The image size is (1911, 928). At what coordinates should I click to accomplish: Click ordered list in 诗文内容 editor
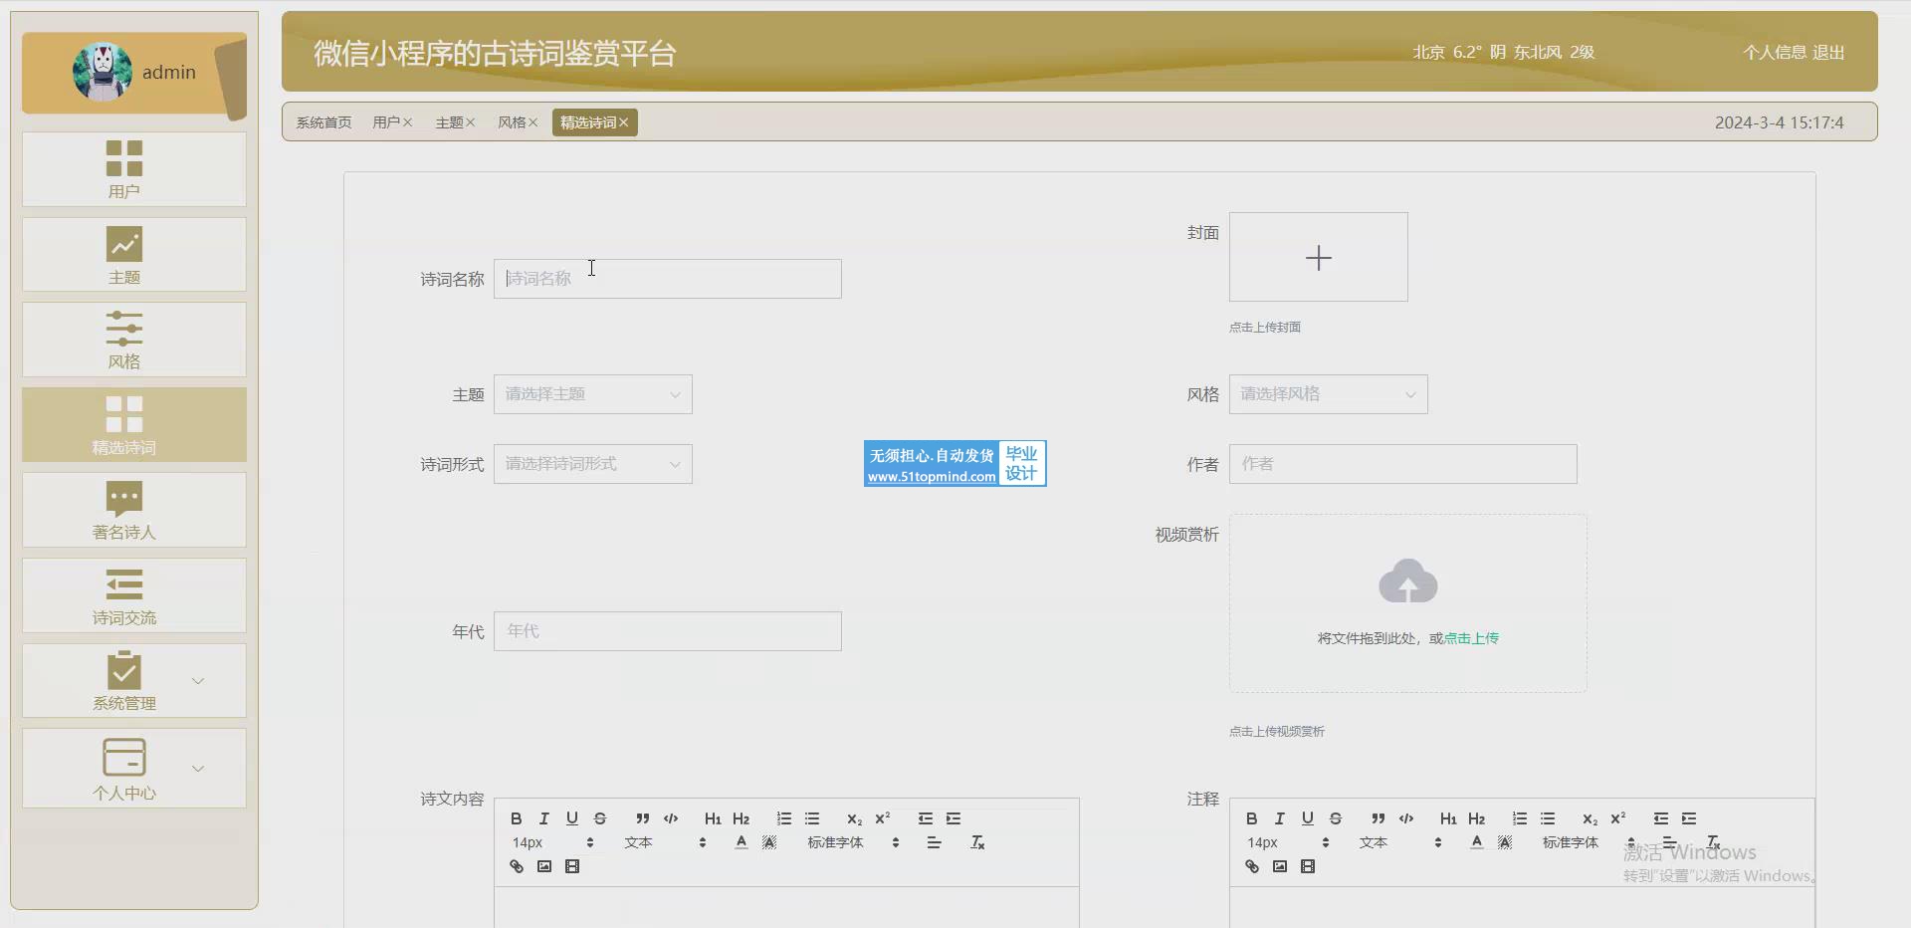point(783,818)
